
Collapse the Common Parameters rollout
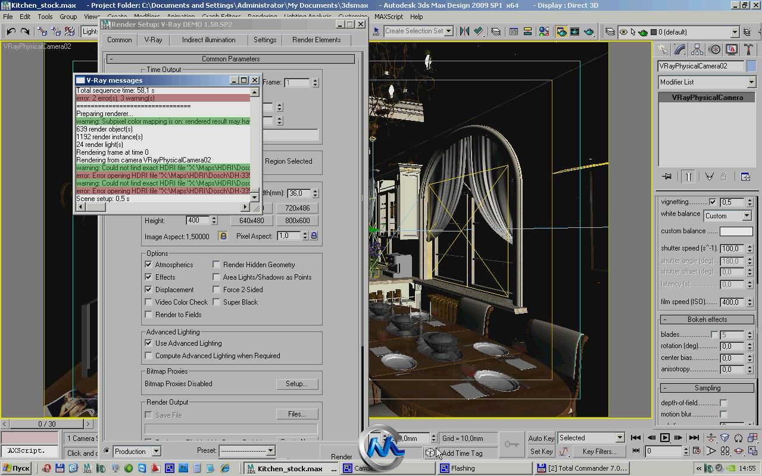coord(230,59)
